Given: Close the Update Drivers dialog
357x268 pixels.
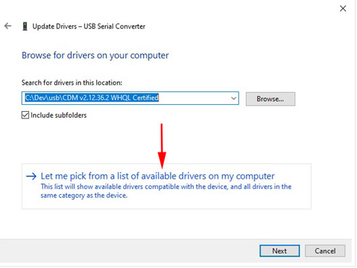Looking at the screenshot, I should pyautogui.click(x=343, y=9).
